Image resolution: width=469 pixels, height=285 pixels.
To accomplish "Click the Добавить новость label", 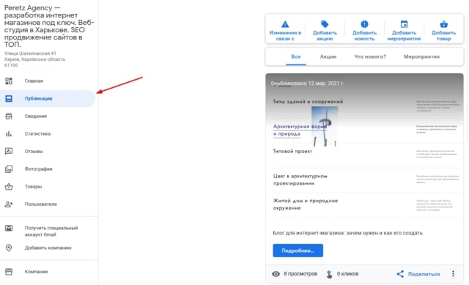I will [x=364, y=36].
